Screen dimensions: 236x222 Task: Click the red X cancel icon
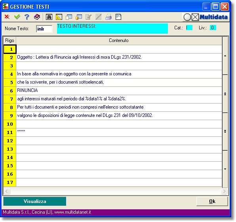(x=7, y=17)
